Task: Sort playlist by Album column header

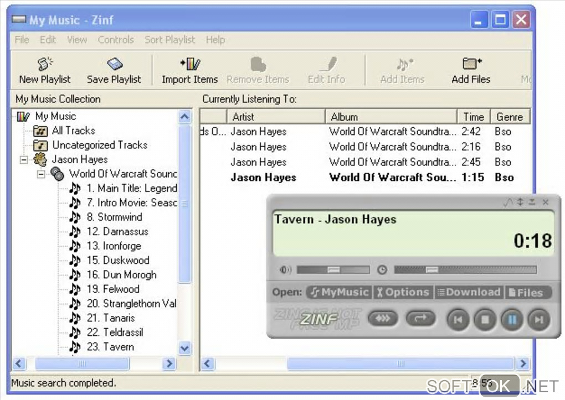Action: 391,117
